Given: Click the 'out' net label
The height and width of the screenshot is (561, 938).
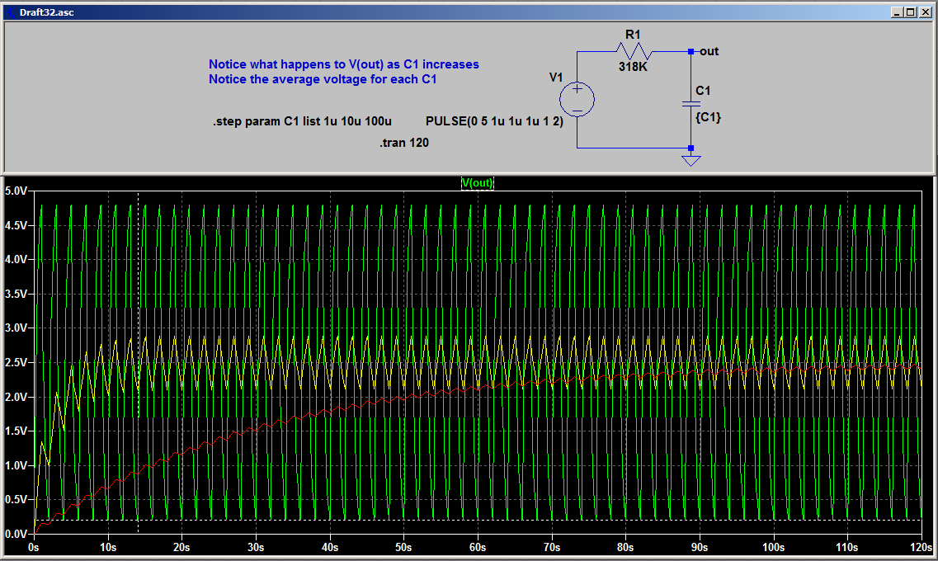Looking at the screenshot, I should [x=709, y=51].
